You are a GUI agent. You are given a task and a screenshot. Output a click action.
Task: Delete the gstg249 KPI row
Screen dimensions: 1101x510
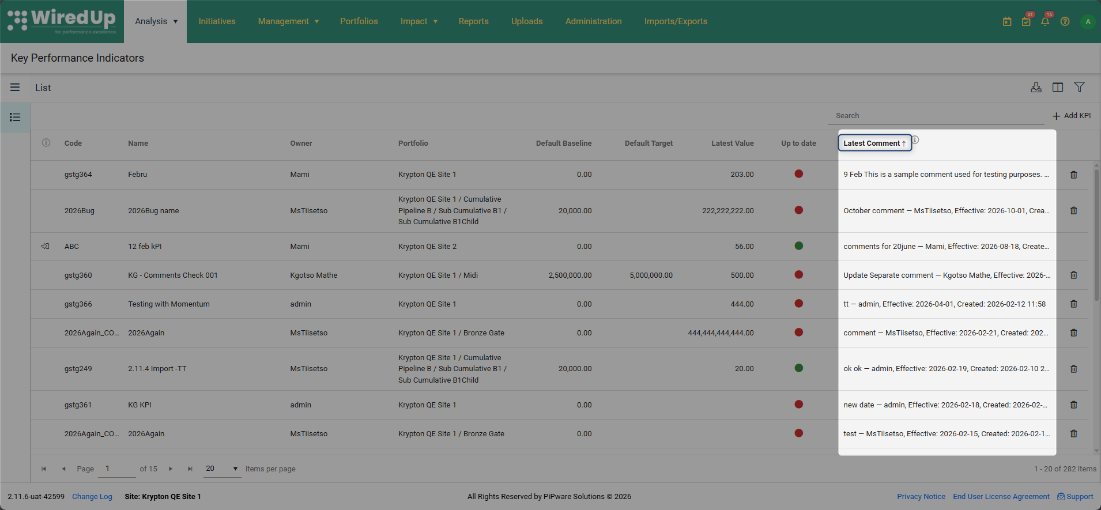click(1073, 369)
